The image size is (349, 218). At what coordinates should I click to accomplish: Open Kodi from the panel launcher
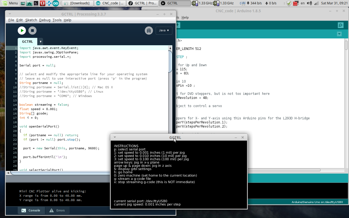coord(49,3)
